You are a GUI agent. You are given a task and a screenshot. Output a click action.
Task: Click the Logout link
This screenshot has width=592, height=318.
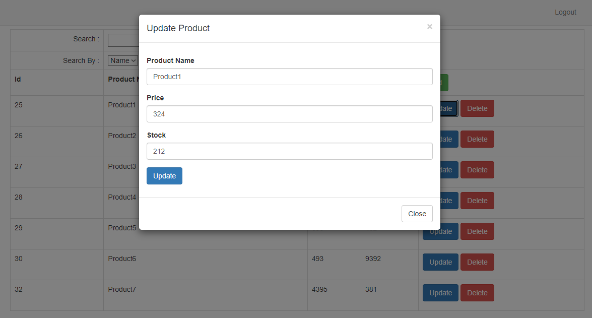(x=565, y=12)
